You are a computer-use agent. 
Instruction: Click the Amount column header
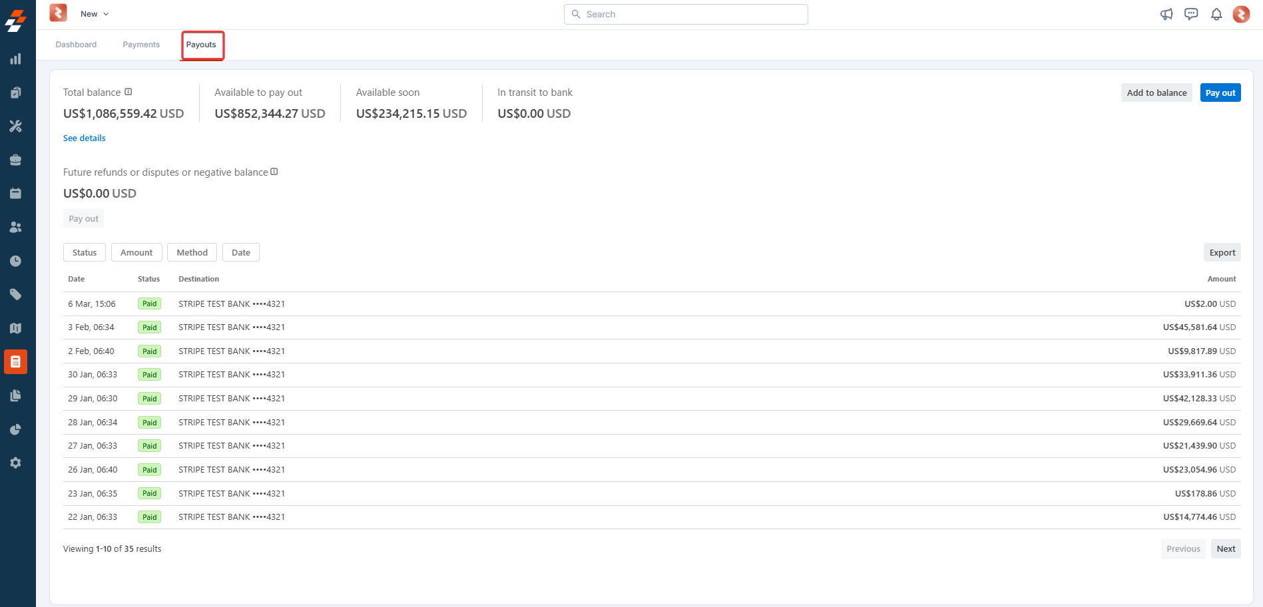(1222, 279)
